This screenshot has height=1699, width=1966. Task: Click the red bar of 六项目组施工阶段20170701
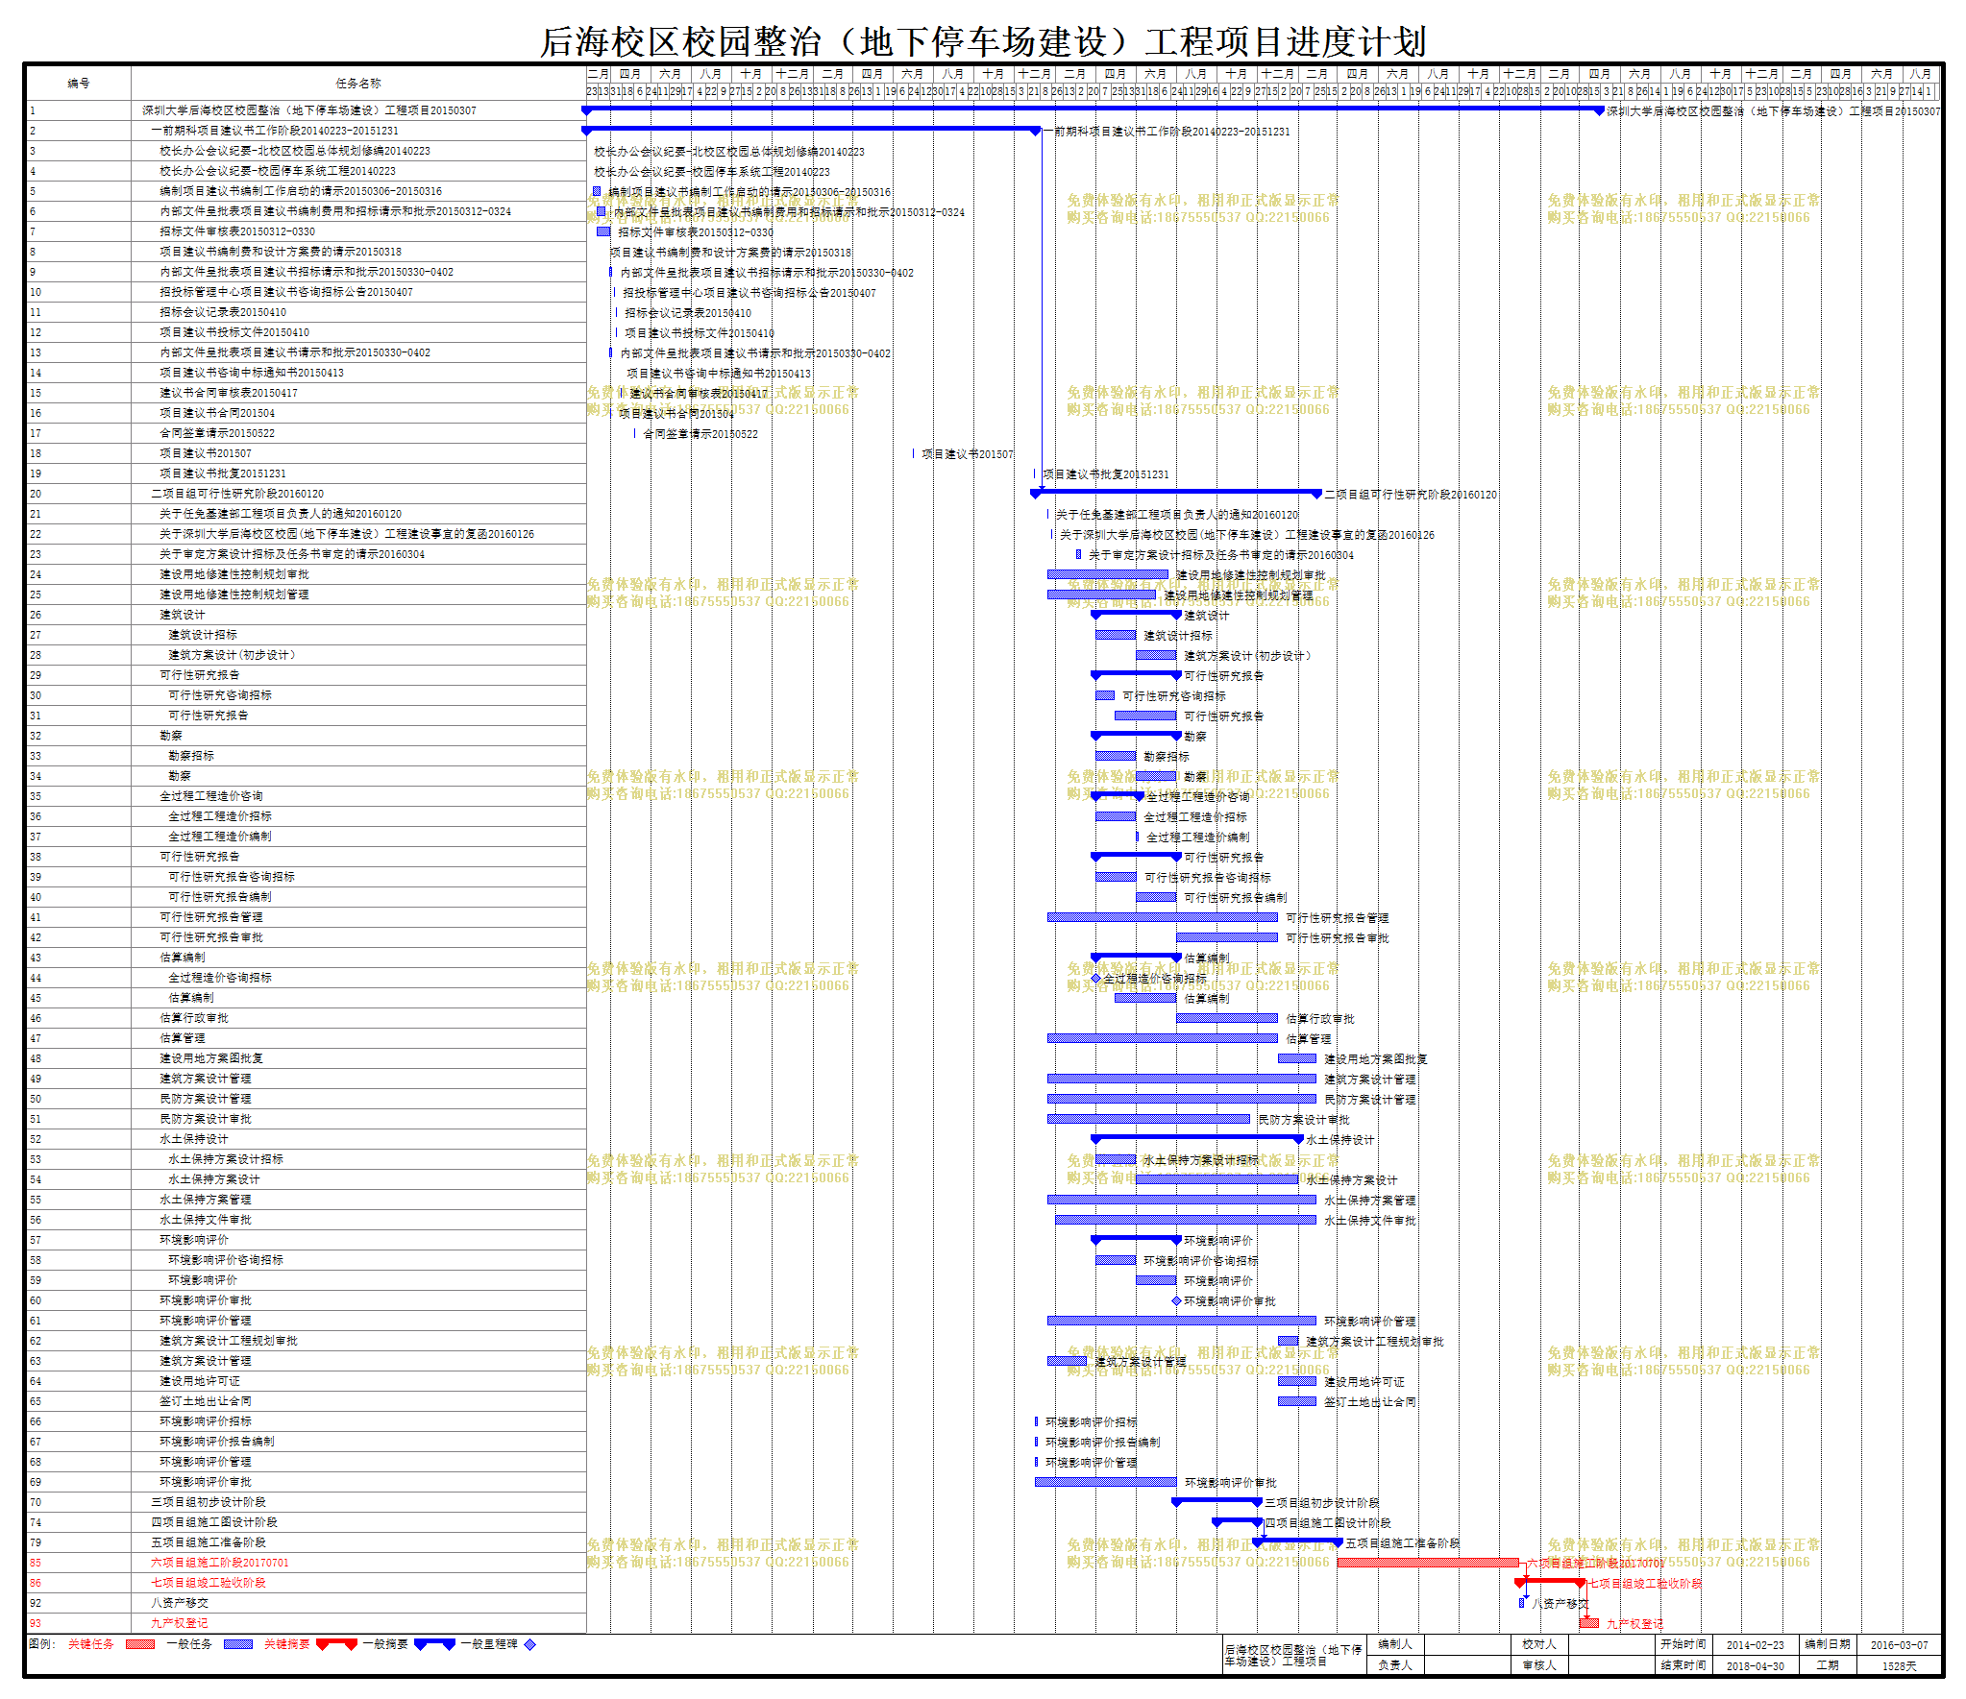coord(1428,1563)
